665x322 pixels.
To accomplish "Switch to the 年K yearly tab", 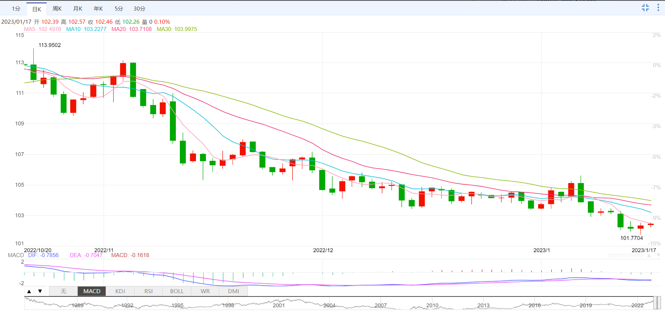I will [98, 9].
